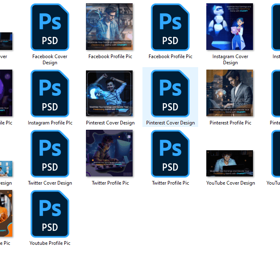Click 'Pinterest Cover Design' label under the PSD icon
The width and height of the screenshot is (280, 253).
[x=170, y=123]
